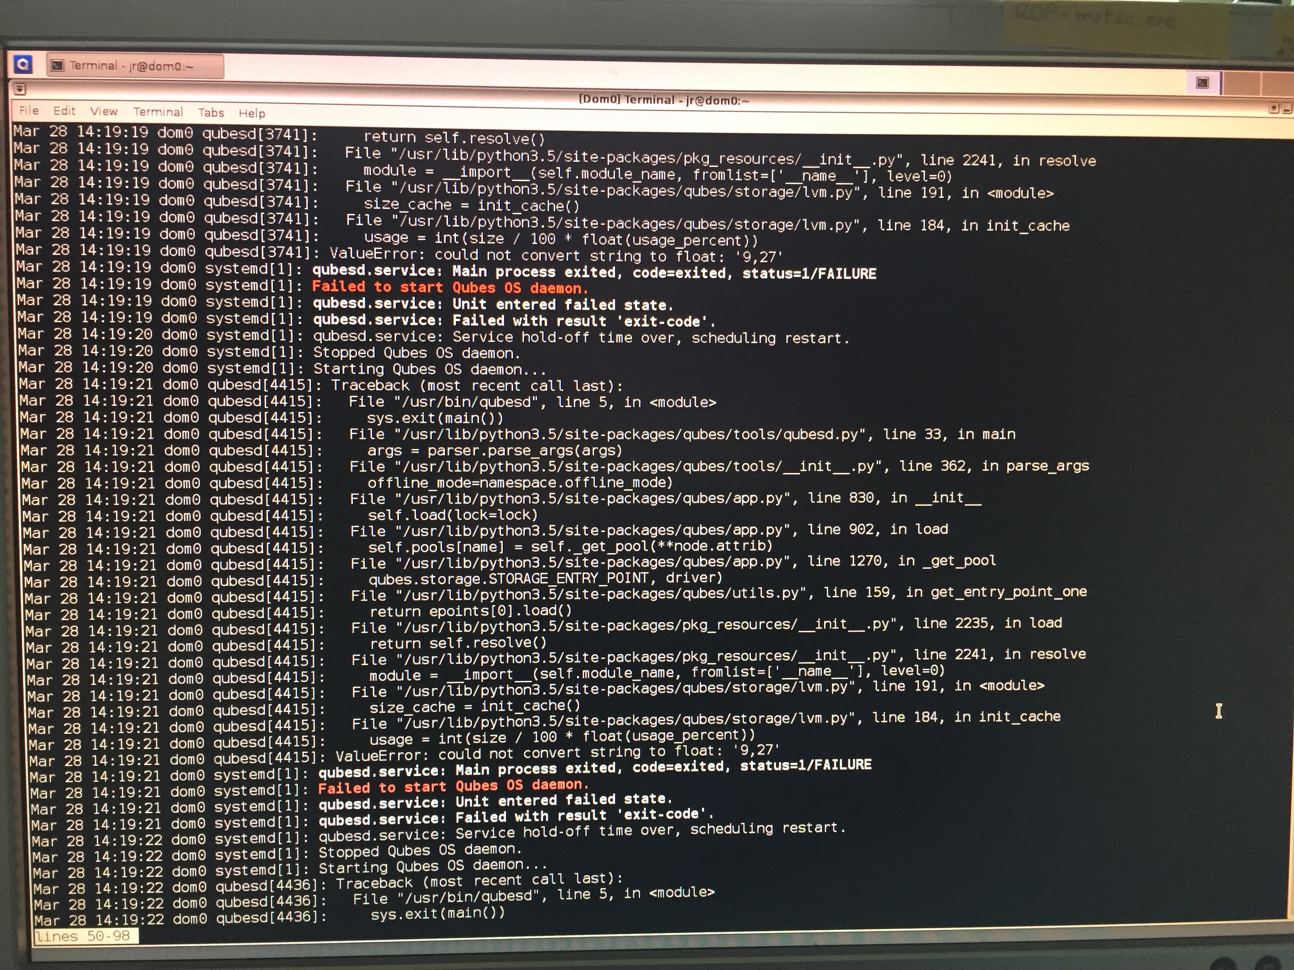Image resolution: width=1294 pixels, height=970 pixels.
Task: Open the Tabs menu
Action: [x=211, y=112]
